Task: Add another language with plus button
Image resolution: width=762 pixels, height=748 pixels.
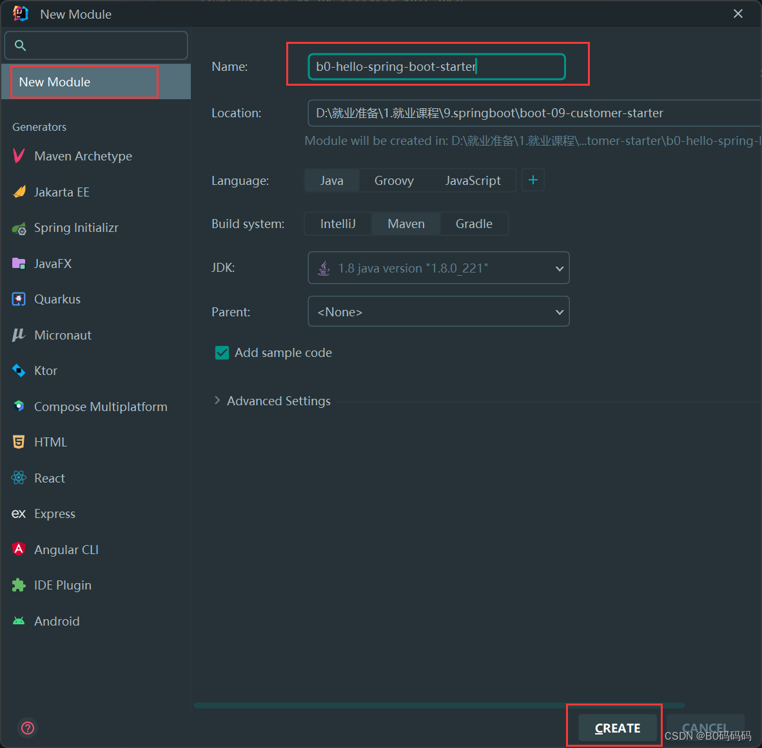Action: 533,180
